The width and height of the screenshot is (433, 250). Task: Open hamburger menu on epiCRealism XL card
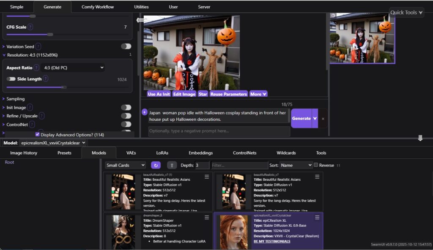click(x=317, y=217)
